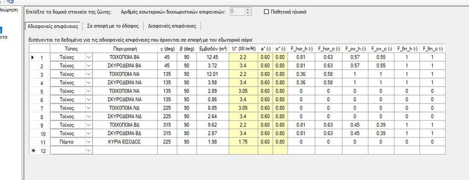Click the F_hor_h column header
Screen dimensions: 469x180
302,49
